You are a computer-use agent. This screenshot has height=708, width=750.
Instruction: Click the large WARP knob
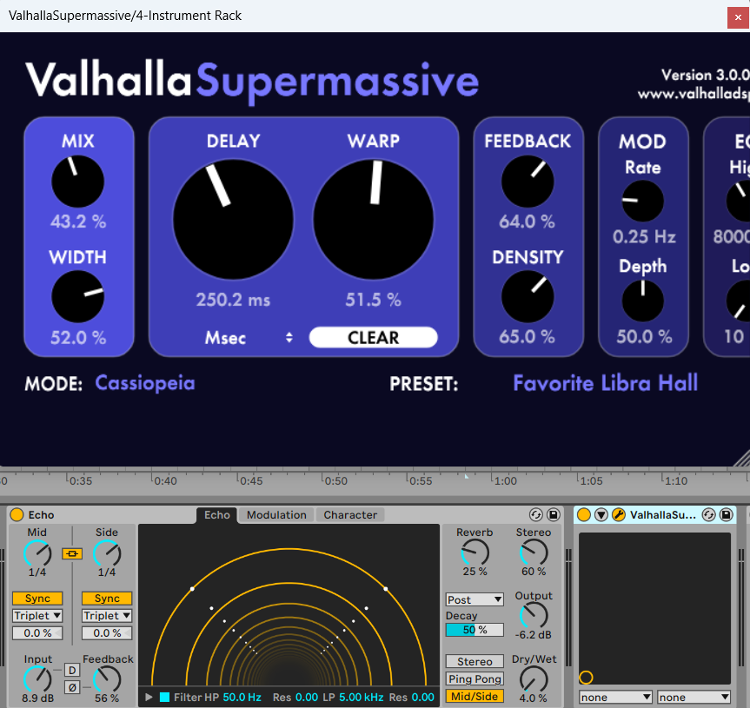[373, 220]
